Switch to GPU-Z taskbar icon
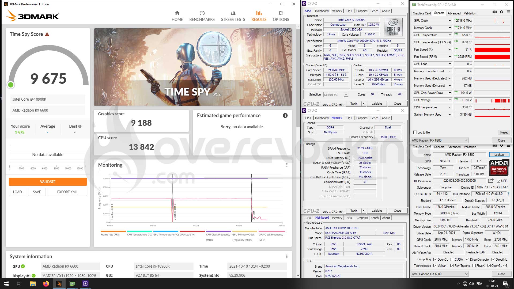The width and height of the screenshot is (514, 289). coord(72,284)
